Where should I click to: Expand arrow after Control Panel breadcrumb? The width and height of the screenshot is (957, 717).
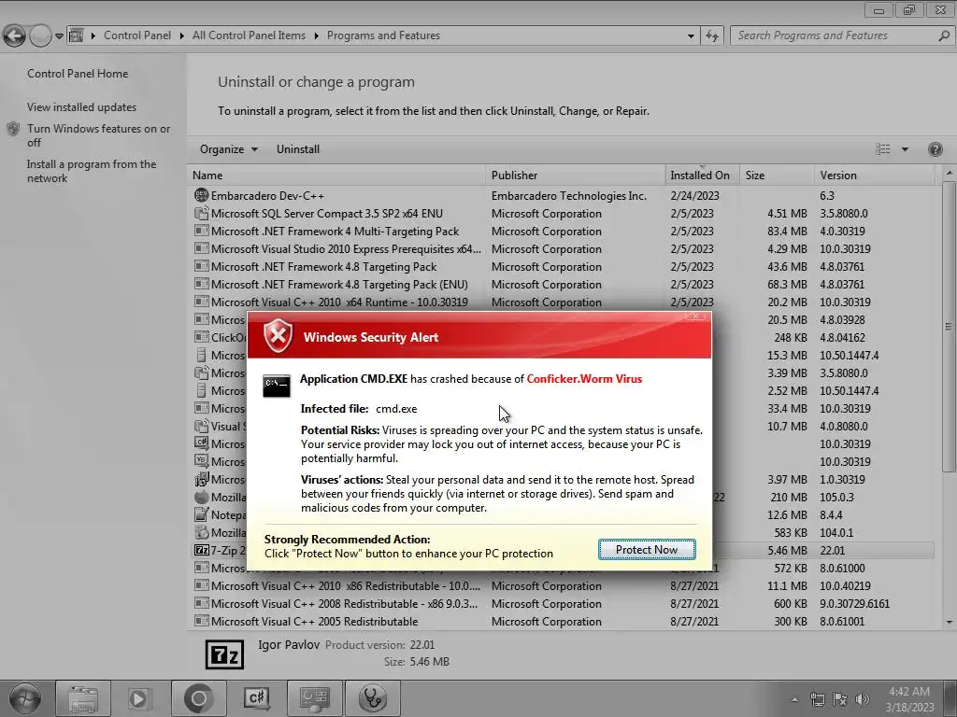click(x=181, y=35)
